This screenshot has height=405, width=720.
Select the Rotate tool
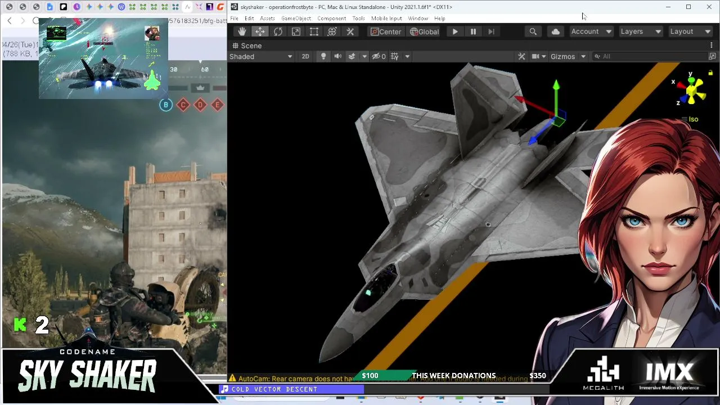(x=278, y=31)
